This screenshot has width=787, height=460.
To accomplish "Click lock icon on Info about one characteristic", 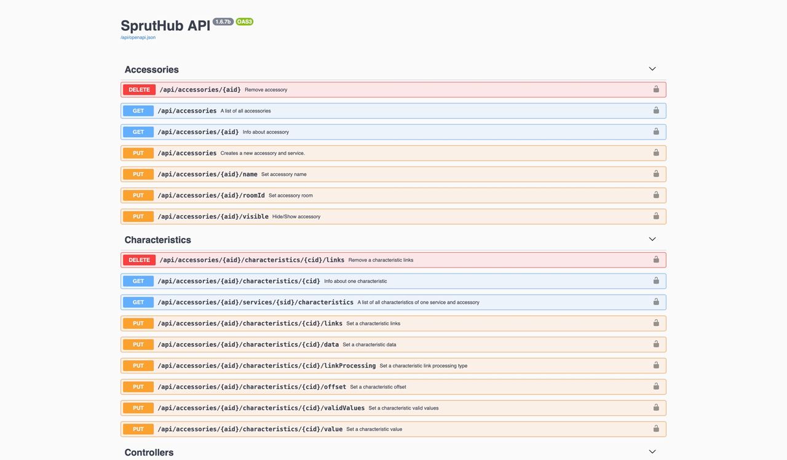I will 656,280.
